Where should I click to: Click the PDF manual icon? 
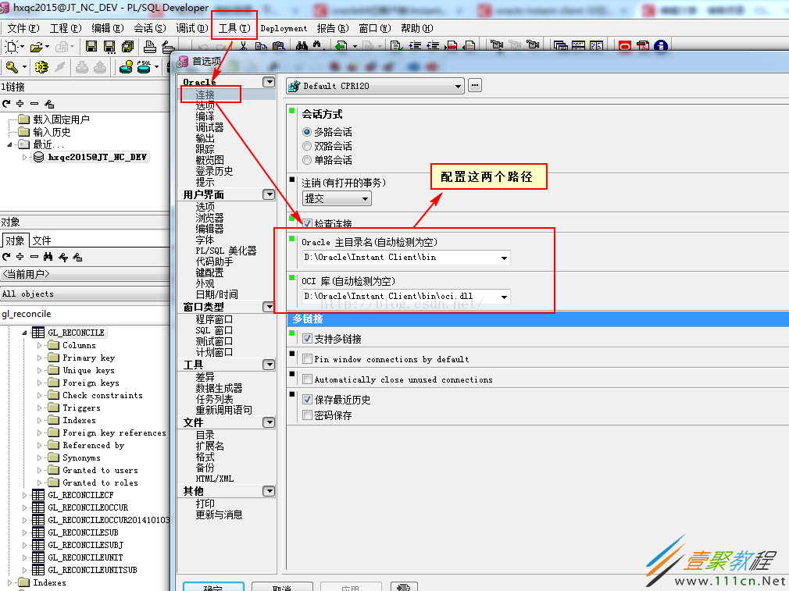[643, 46]
